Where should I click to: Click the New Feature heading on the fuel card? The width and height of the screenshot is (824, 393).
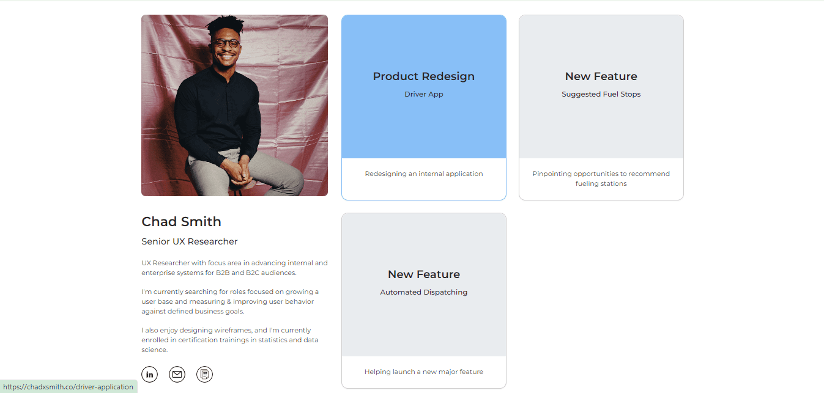click(x=601, y=76)
